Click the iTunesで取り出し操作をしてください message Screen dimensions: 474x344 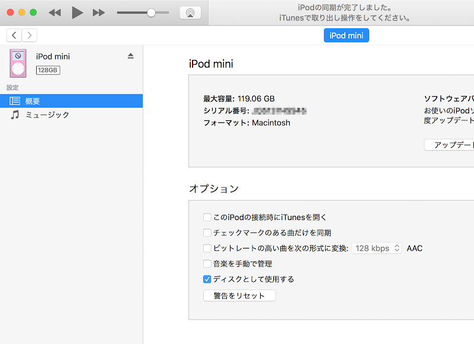345,18
